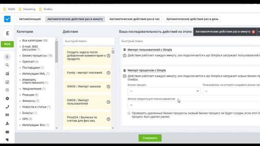Click sequence panel Быстрый поиск field

click(190, 41)
